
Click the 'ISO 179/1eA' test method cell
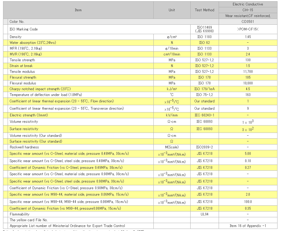[x=204, y=89]
